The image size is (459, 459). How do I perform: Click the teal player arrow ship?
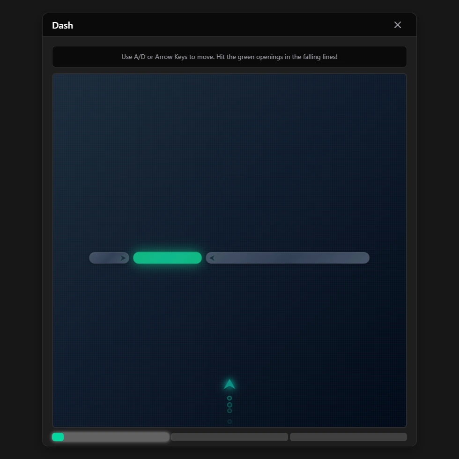229,385
